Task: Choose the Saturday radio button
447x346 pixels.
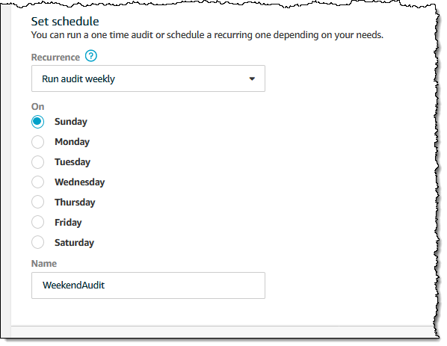Action: 37,243
